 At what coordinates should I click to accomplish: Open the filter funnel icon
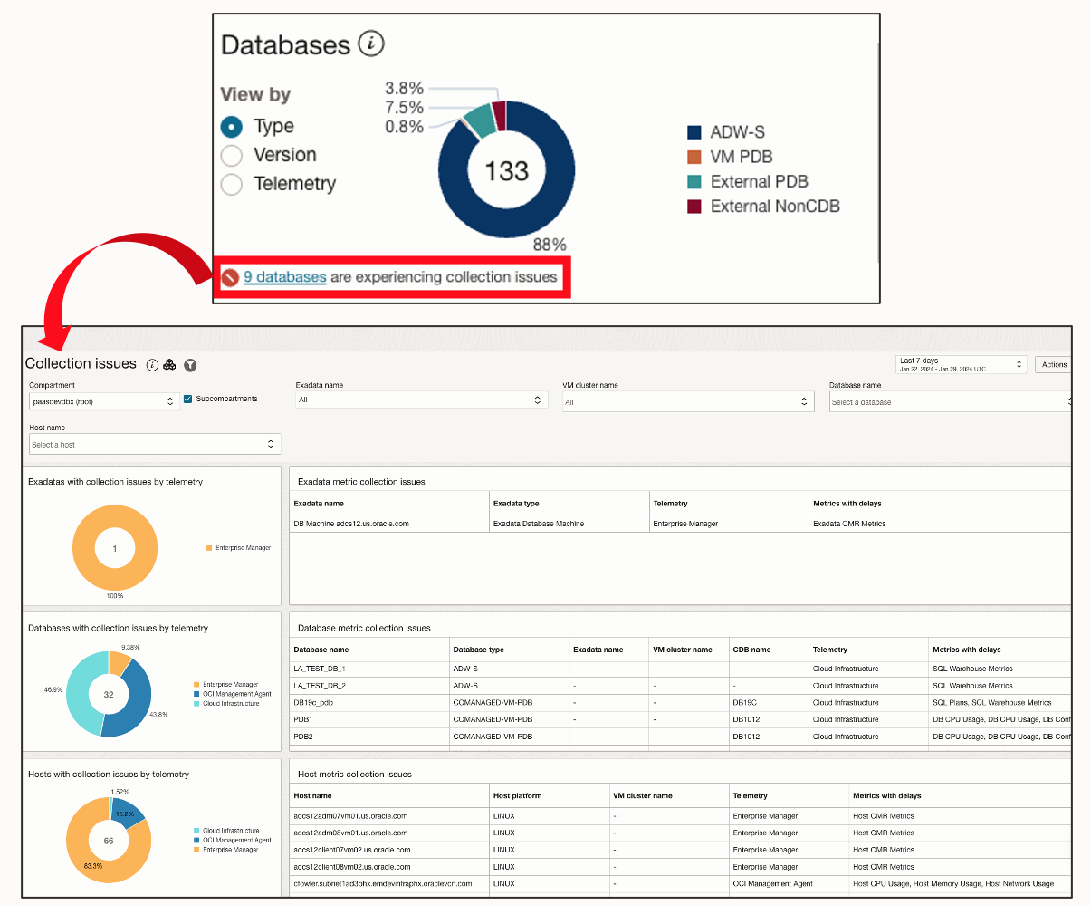coord(190,365)
